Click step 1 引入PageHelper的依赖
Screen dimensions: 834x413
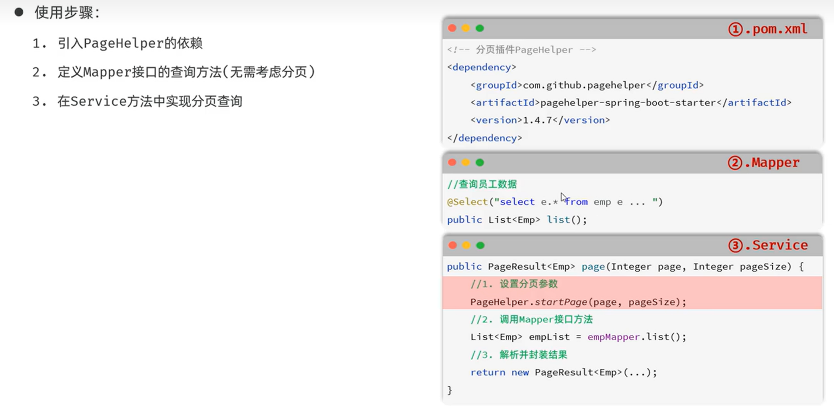[x=129, y=43]
